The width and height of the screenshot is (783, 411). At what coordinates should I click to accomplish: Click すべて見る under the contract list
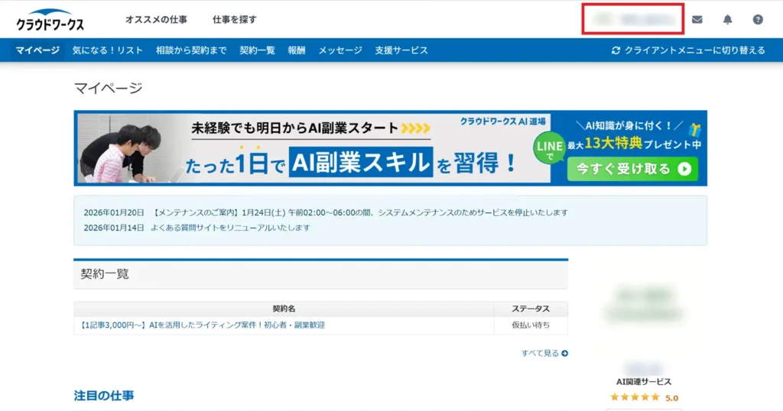point(544,354)
